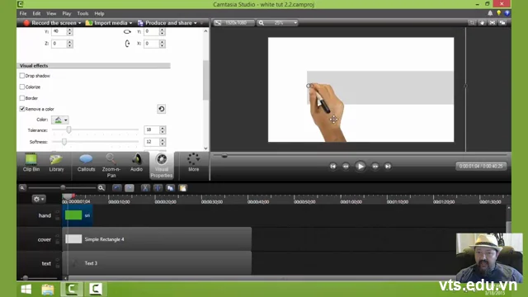Image resolution: width=528 pixels, height=297 pixels.
Task: Open the Edit menu
Action: click(36, 13)
